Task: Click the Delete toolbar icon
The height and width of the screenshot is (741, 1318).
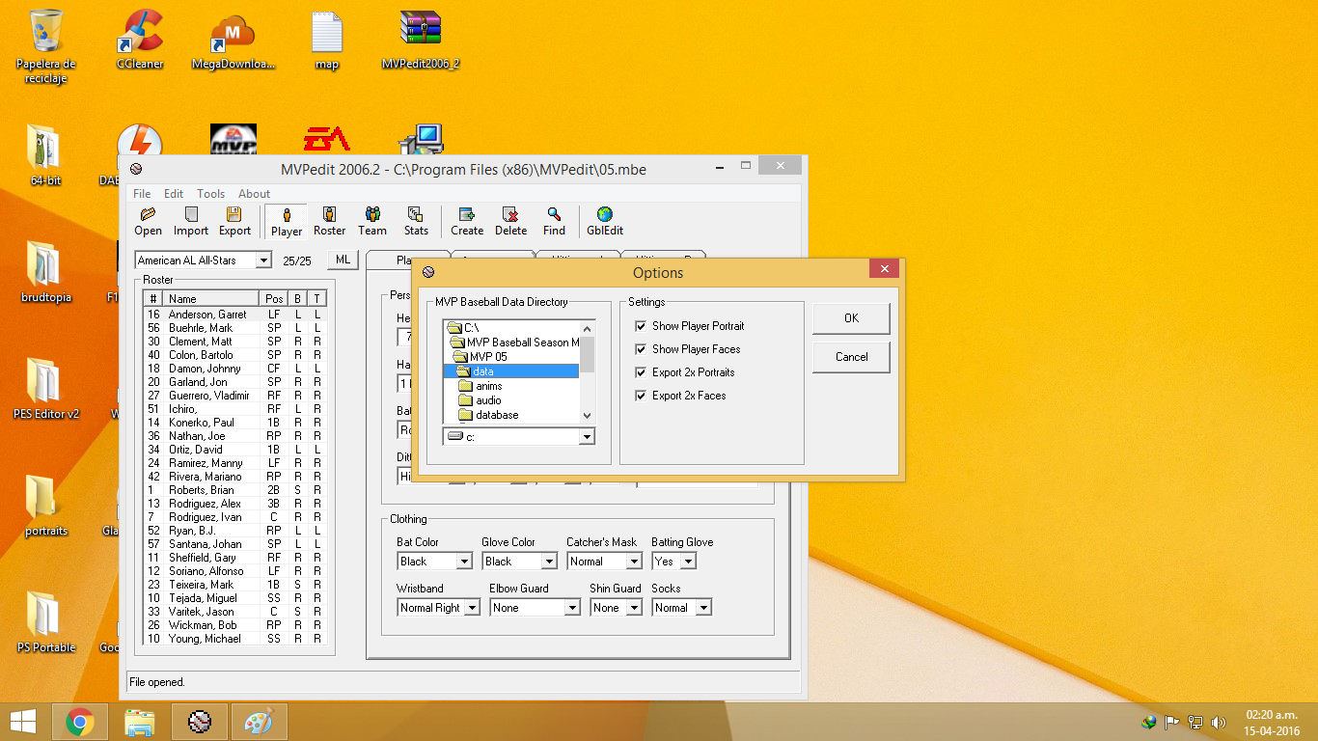Action: 510,221
